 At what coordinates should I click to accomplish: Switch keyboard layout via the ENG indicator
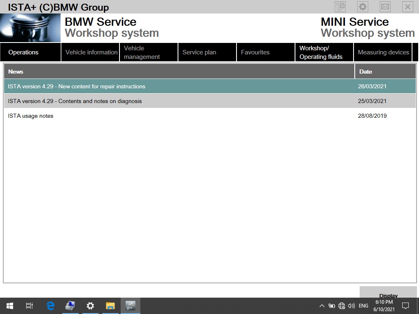[363, 305]
